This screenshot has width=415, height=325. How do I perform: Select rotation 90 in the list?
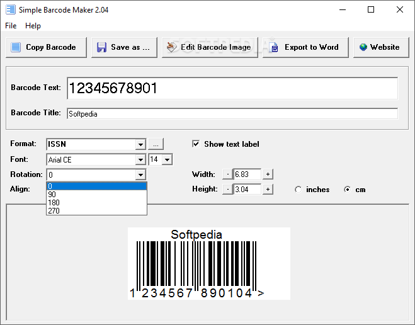(x=96, y=195)
